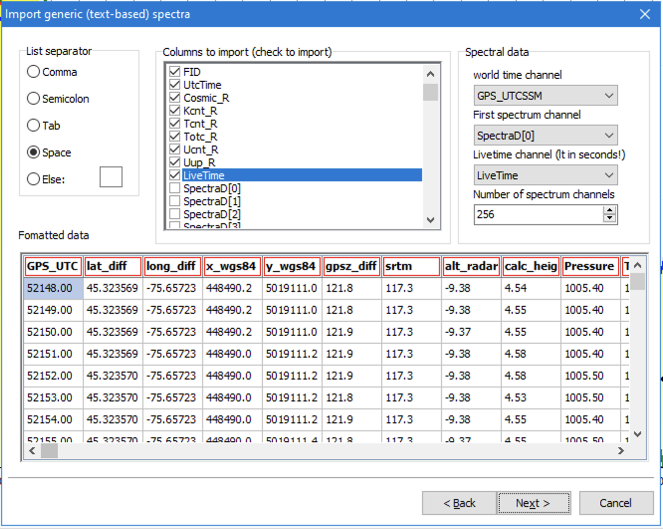Cancel the import dialog
This screenshot has width=663, height=529.
coord(616,503)
